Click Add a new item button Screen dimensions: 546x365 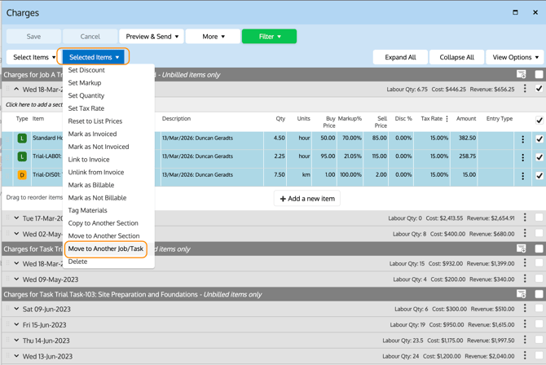coord(307,198)
